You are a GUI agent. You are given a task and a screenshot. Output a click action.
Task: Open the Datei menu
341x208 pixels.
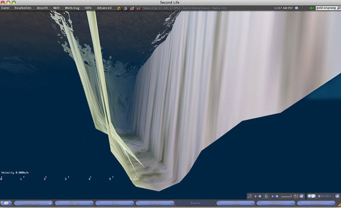coord(5,8)
